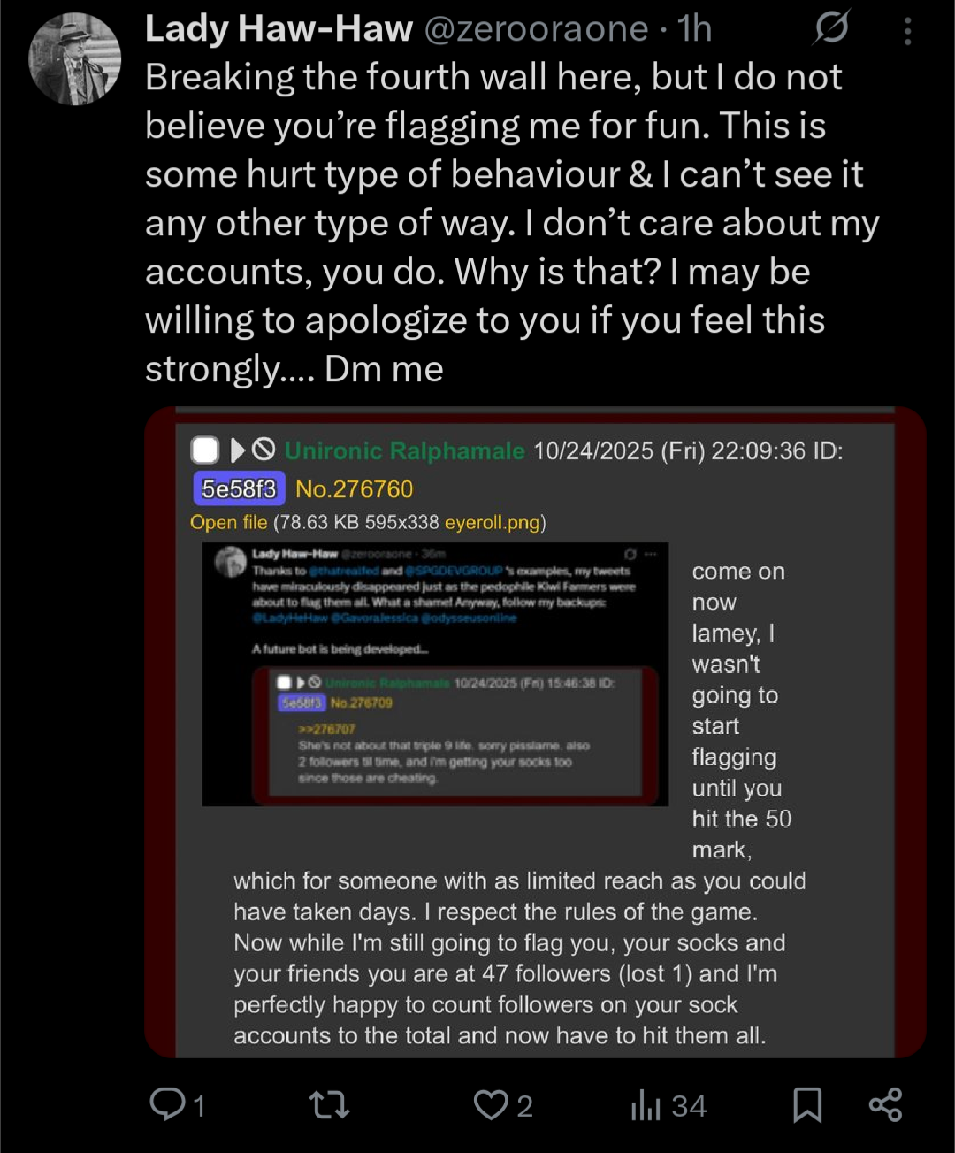Tick the white post checkbox in image
955x1153 pixels.
(x=204, y=450)
